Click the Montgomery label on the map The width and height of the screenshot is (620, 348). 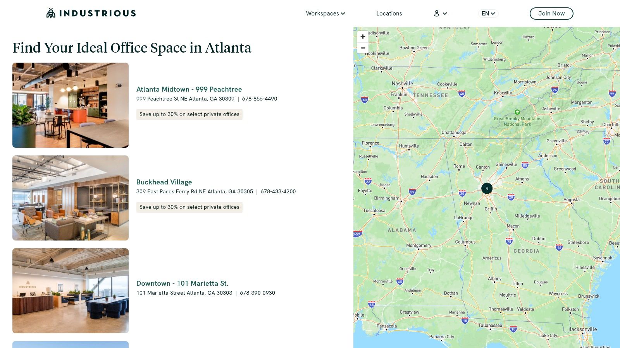[x=418, y=246]
